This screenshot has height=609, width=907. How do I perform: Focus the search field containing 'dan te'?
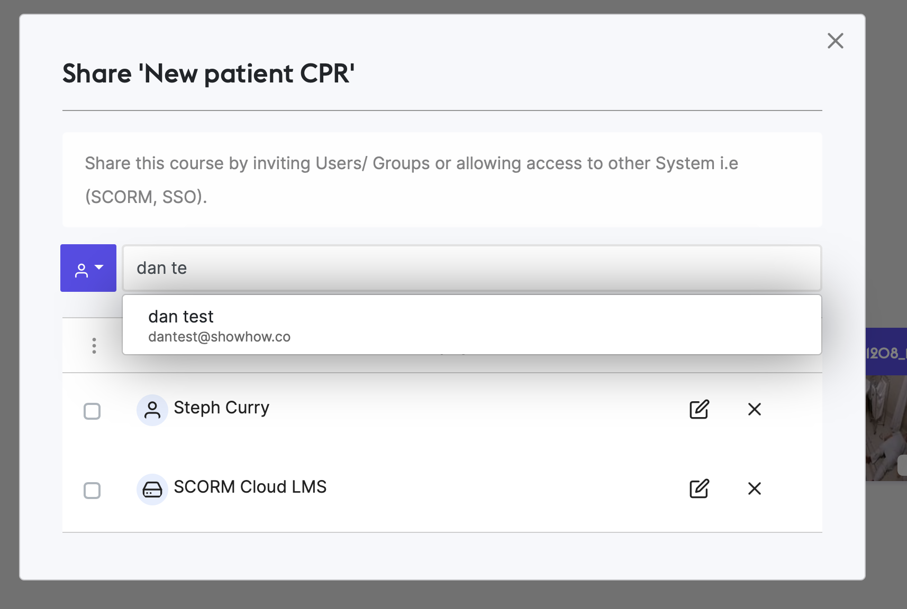(x=471, y=268)
